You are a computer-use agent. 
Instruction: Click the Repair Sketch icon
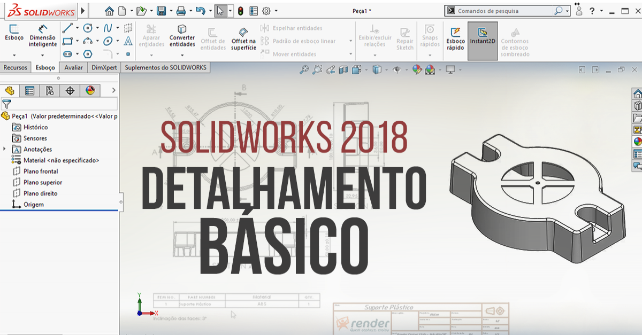pyautogui.click(x=405, y=36)
